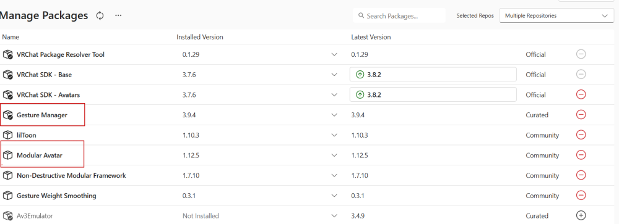Update VRChat SDK - Base to 3.8.2
The height and width of the screenshot is (224, 619).
[x=433, y=74]
